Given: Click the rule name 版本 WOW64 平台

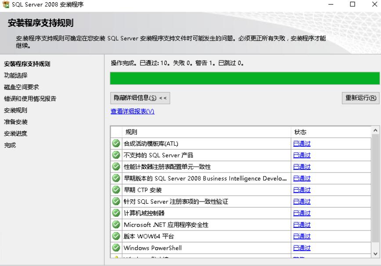Looking at the screenshot, I should click(x=149, y=236).
